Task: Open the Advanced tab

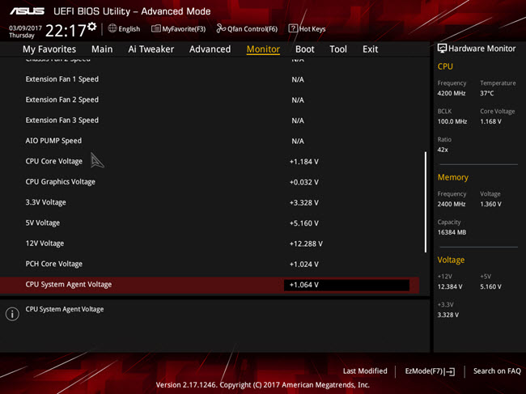Action: [x=210, y=49]
